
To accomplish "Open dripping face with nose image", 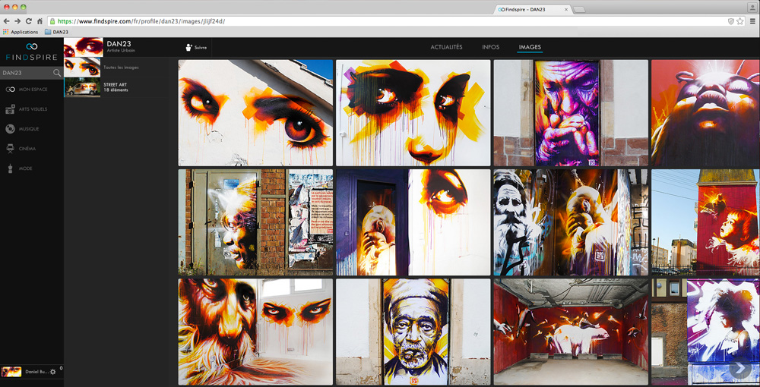I will point(413,113).
